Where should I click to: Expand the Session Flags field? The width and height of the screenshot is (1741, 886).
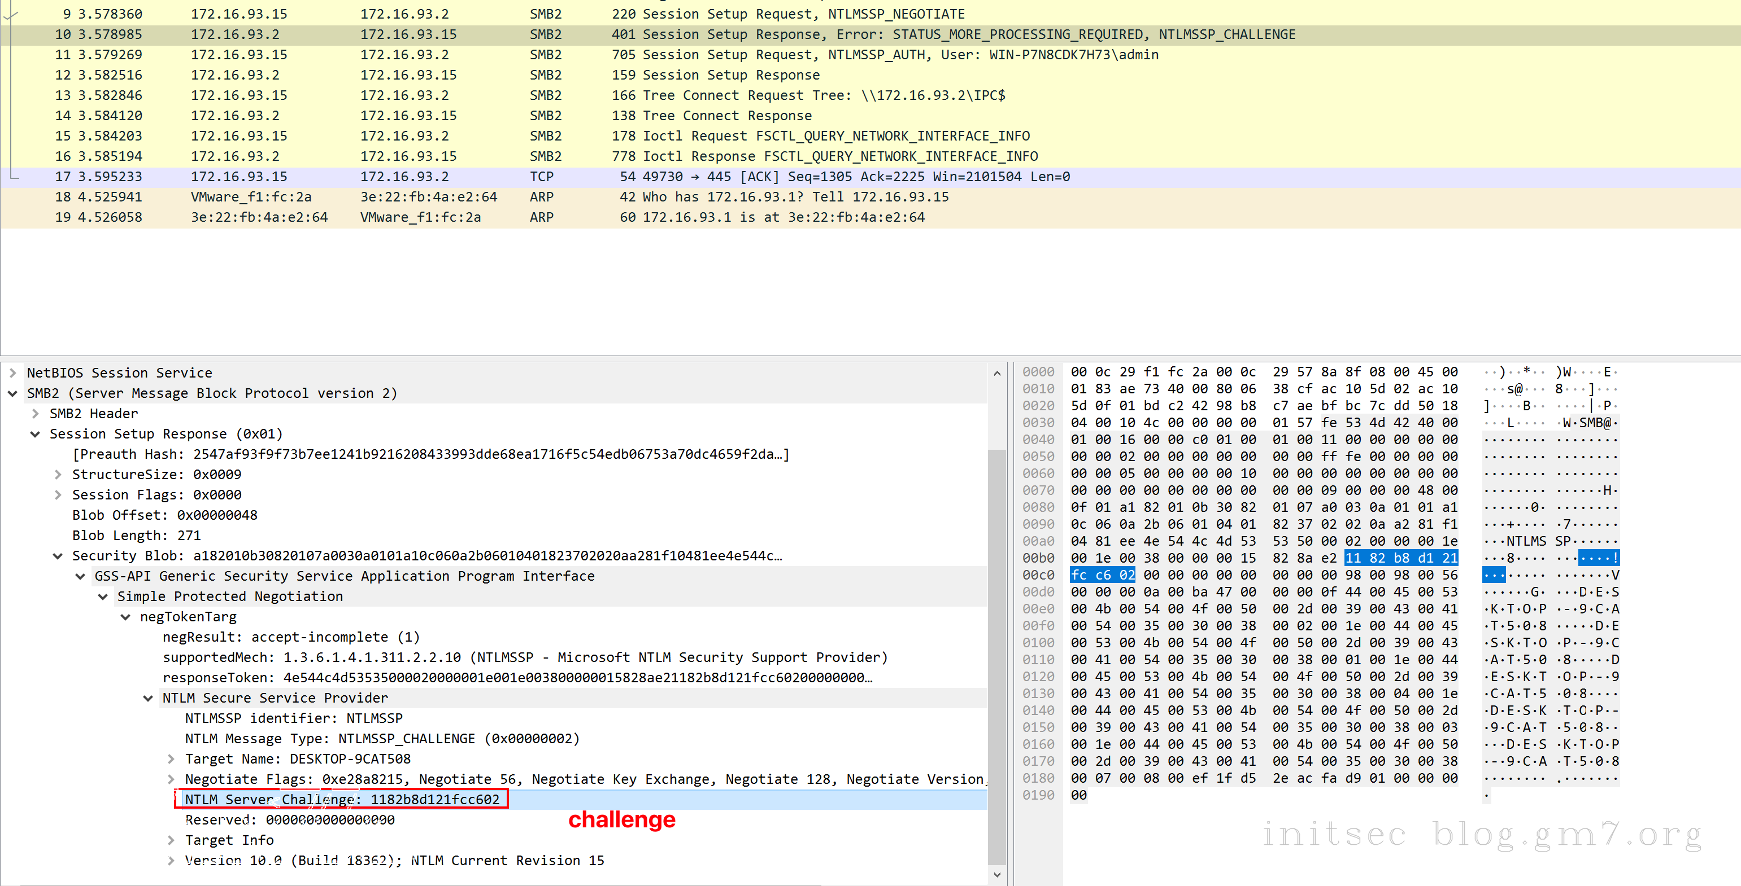click(58, 494)
